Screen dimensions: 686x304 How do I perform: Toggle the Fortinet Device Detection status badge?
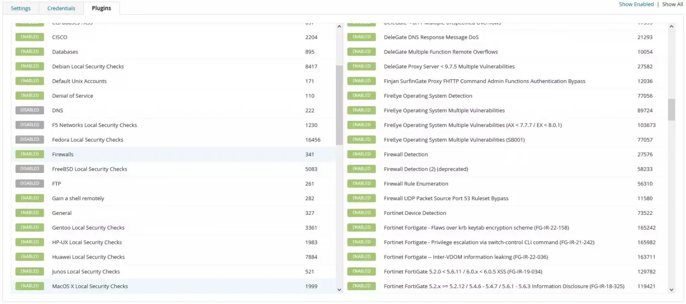(361, 213)
